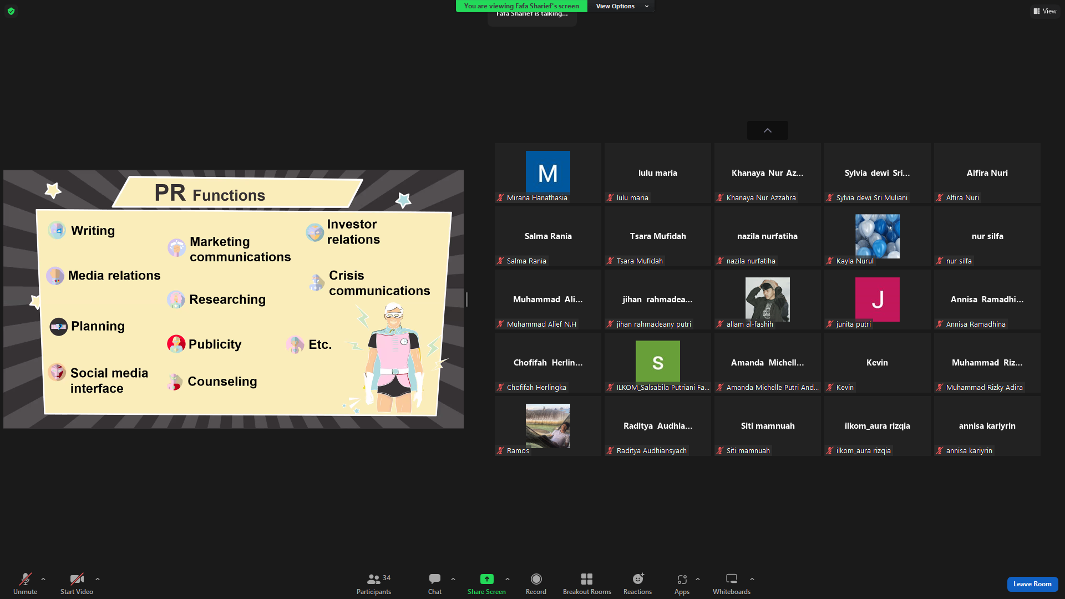Open the Apps panel
1065x599 pixels.
(682, 583)
